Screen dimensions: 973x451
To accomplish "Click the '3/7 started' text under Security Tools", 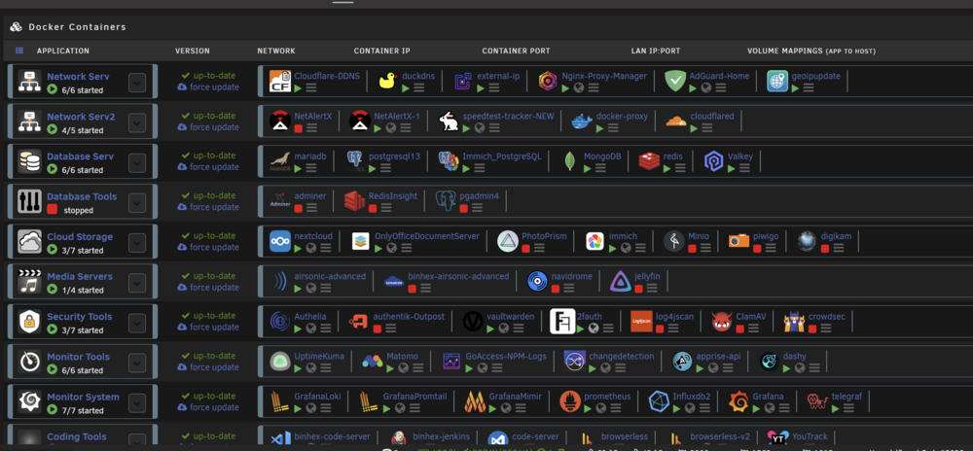I will (x=83, y=330).
